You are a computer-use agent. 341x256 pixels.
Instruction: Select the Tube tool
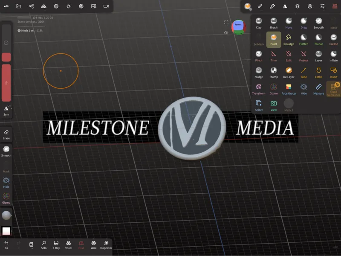pyautogui.click(x=303, y=73)
